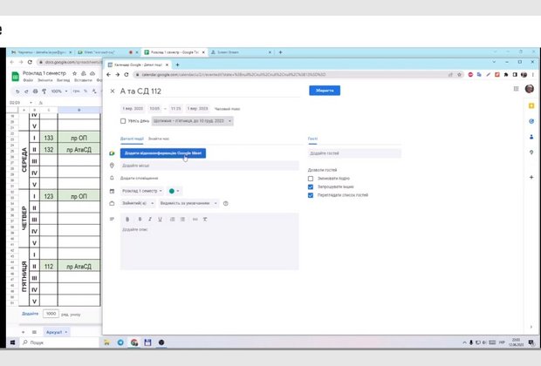Click the help icon next to visibility dropdown
Screen dimensions: 541x366
(226, 203)
